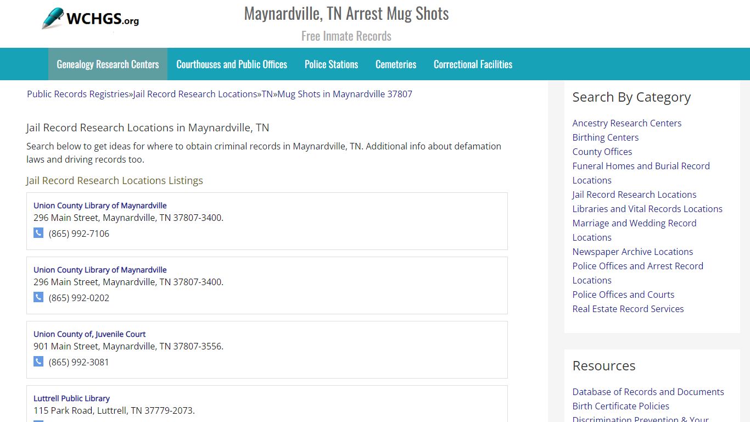Open Cemeteries navigation item

pos(396,64)
